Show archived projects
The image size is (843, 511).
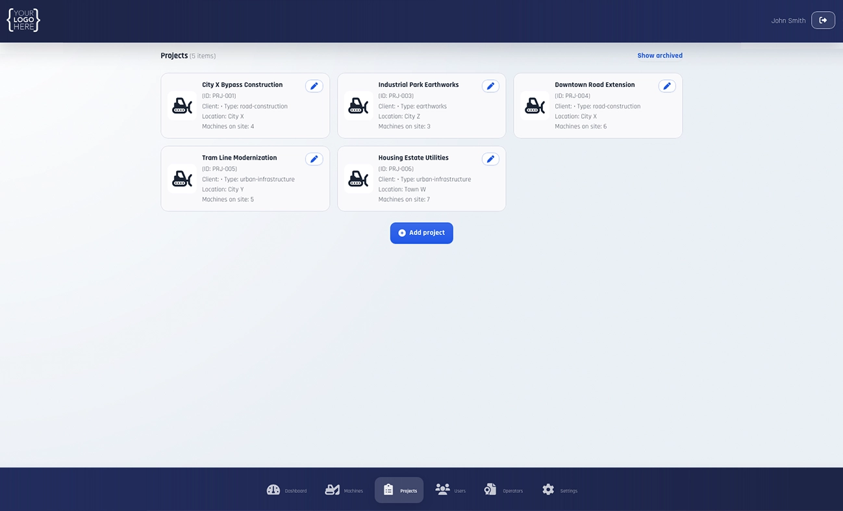click(x=660, y=55)
